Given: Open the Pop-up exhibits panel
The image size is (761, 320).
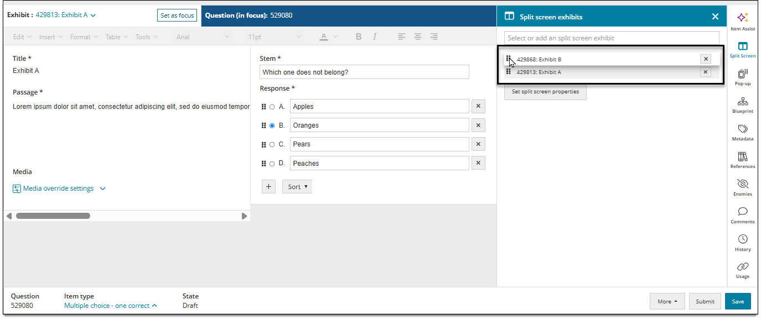Looking at the screenshot, I should pos(743,77).
